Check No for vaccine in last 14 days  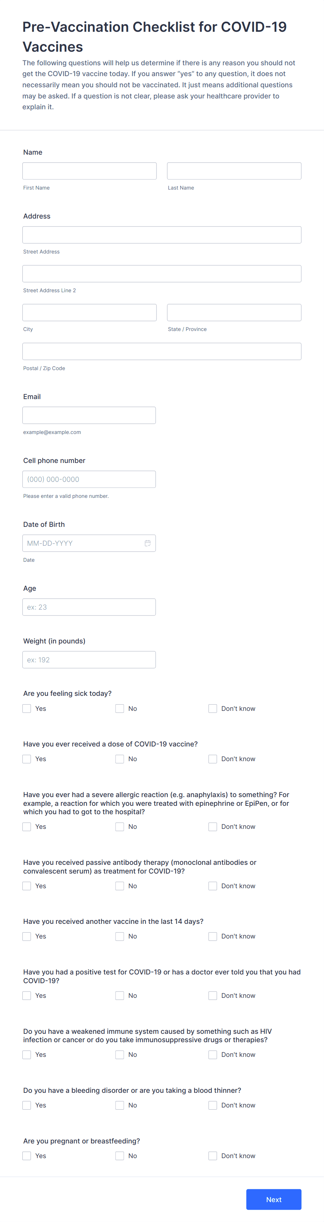click(120, 936)
